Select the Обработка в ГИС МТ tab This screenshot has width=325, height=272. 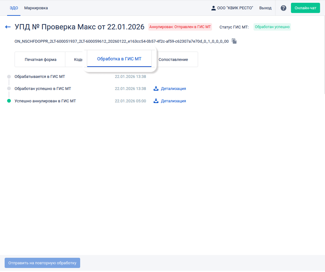(119, 59)
